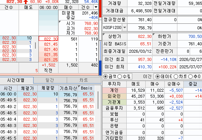Click the 정규장선물 value 761.40
Viewport: 202px width, 140px height.
pos(145,20)
